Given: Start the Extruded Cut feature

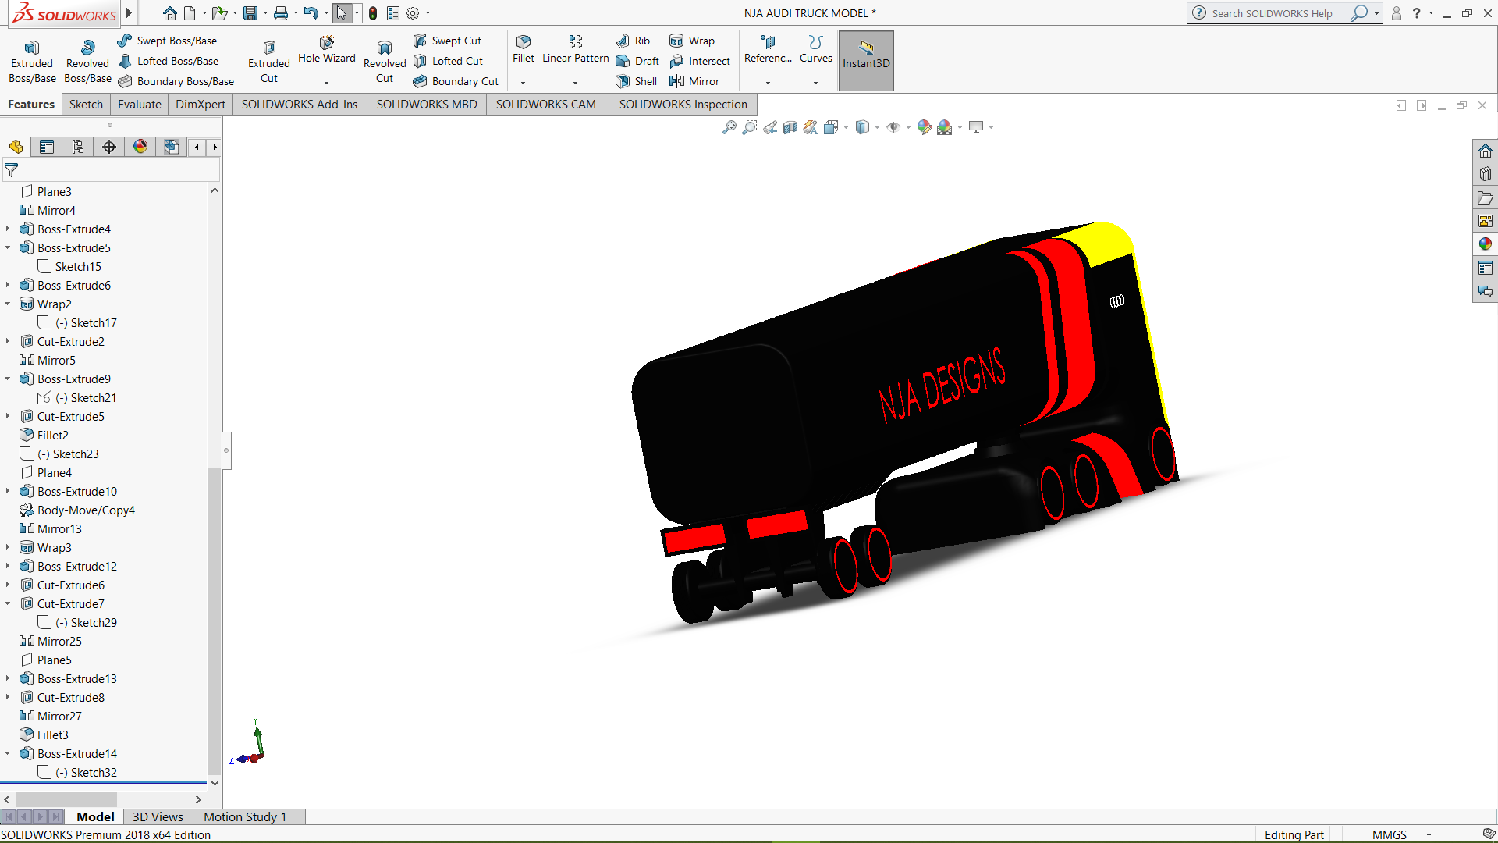Looking at the screenshot, I should tap(269, 61).
